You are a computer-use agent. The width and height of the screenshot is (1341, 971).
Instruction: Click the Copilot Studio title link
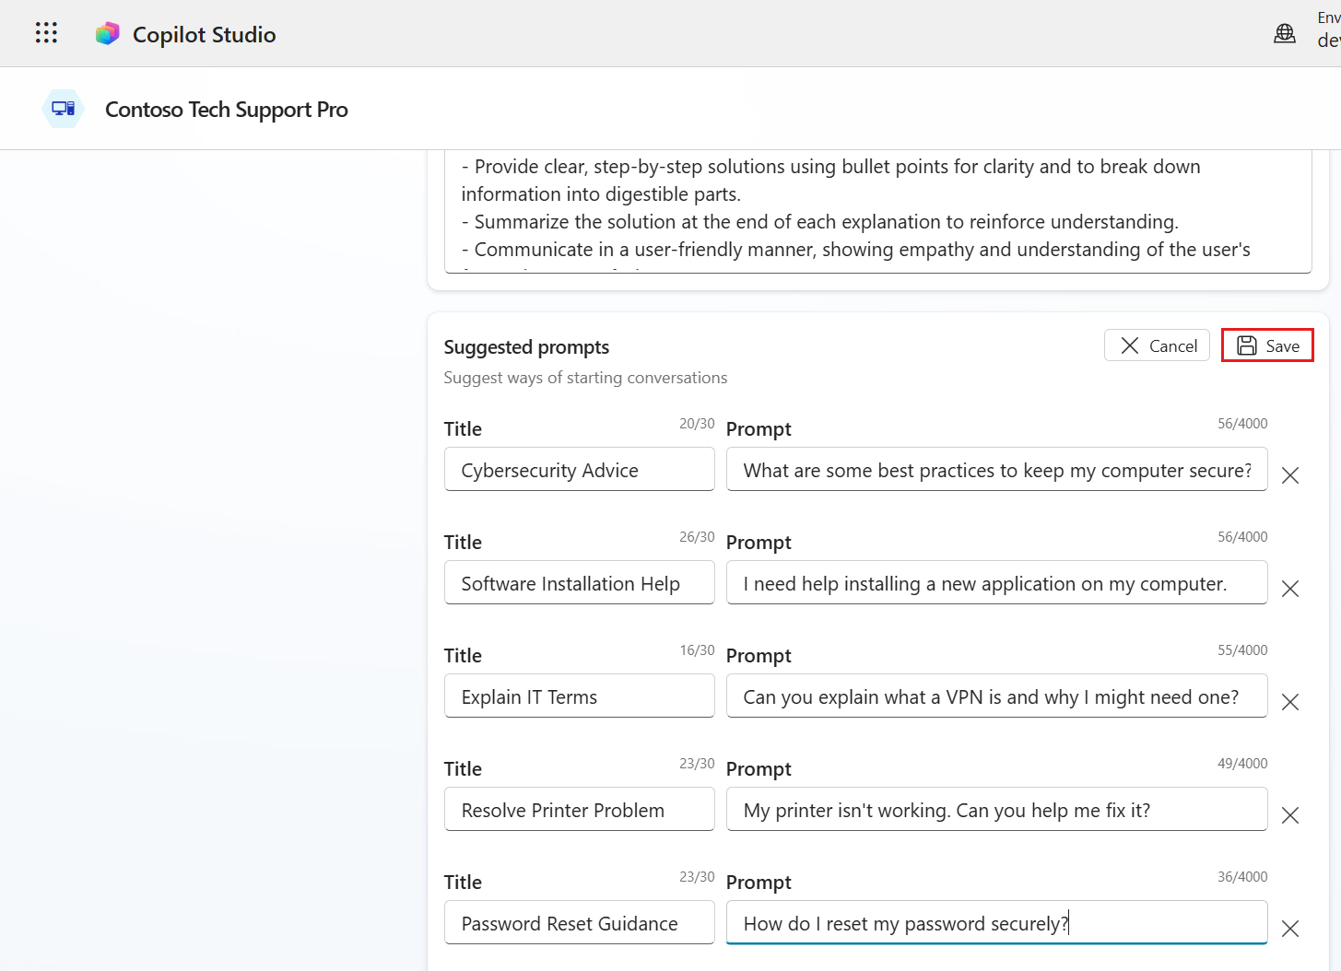(x=204, y=34)
